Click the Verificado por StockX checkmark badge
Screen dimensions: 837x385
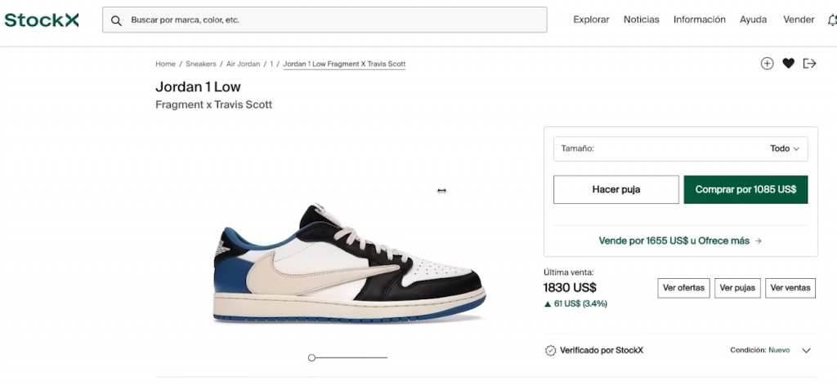[x=550, y=351]
